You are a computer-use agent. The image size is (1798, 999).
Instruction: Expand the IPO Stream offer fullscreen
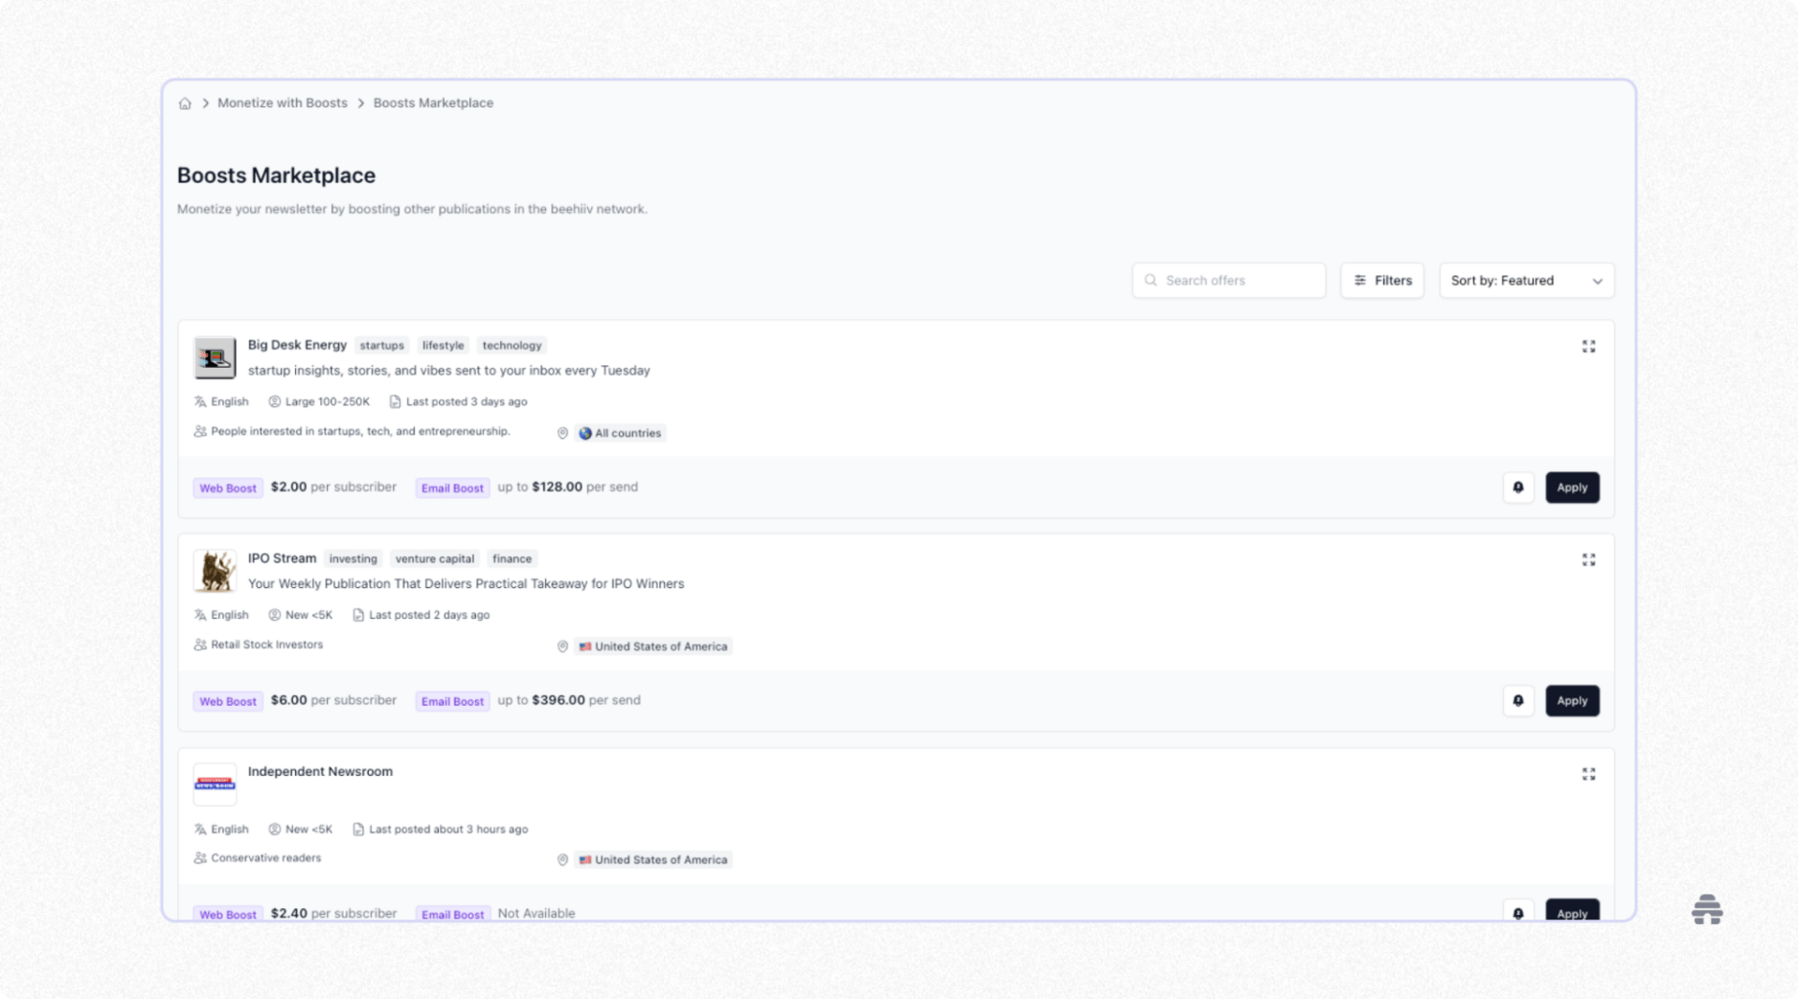coord(1588,560)
